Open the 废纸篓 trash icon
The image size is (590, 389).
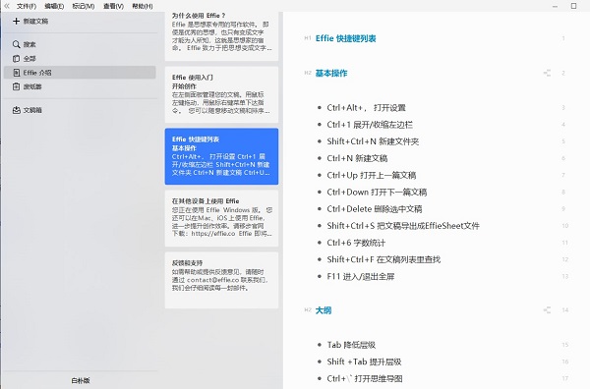[x=16, y=86]
